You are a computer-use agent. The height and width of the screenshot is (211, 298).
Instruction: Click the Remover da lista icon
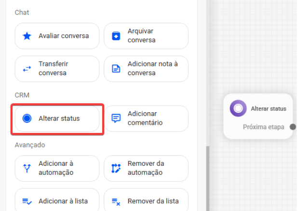coord(116,202)
